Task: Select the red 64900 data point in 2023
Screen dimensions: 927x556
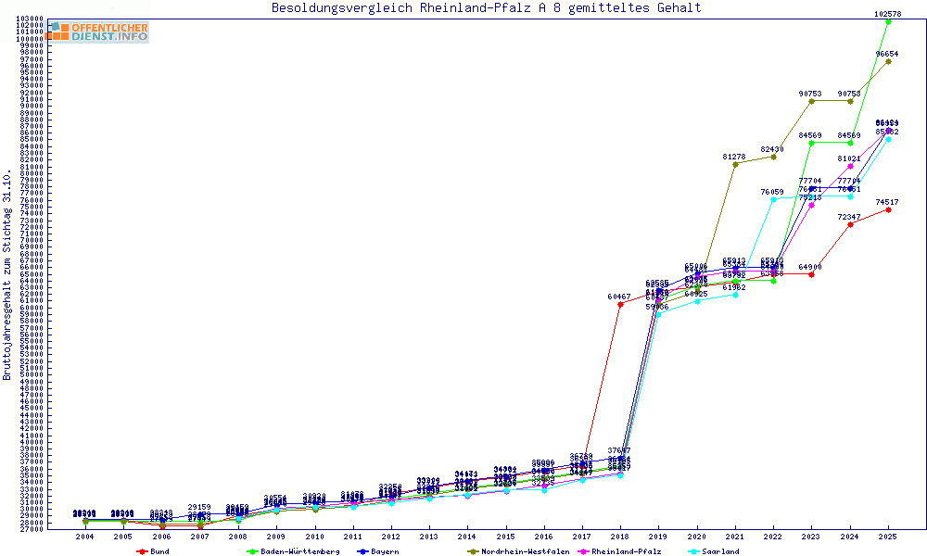Action: [x=811, y=274]
